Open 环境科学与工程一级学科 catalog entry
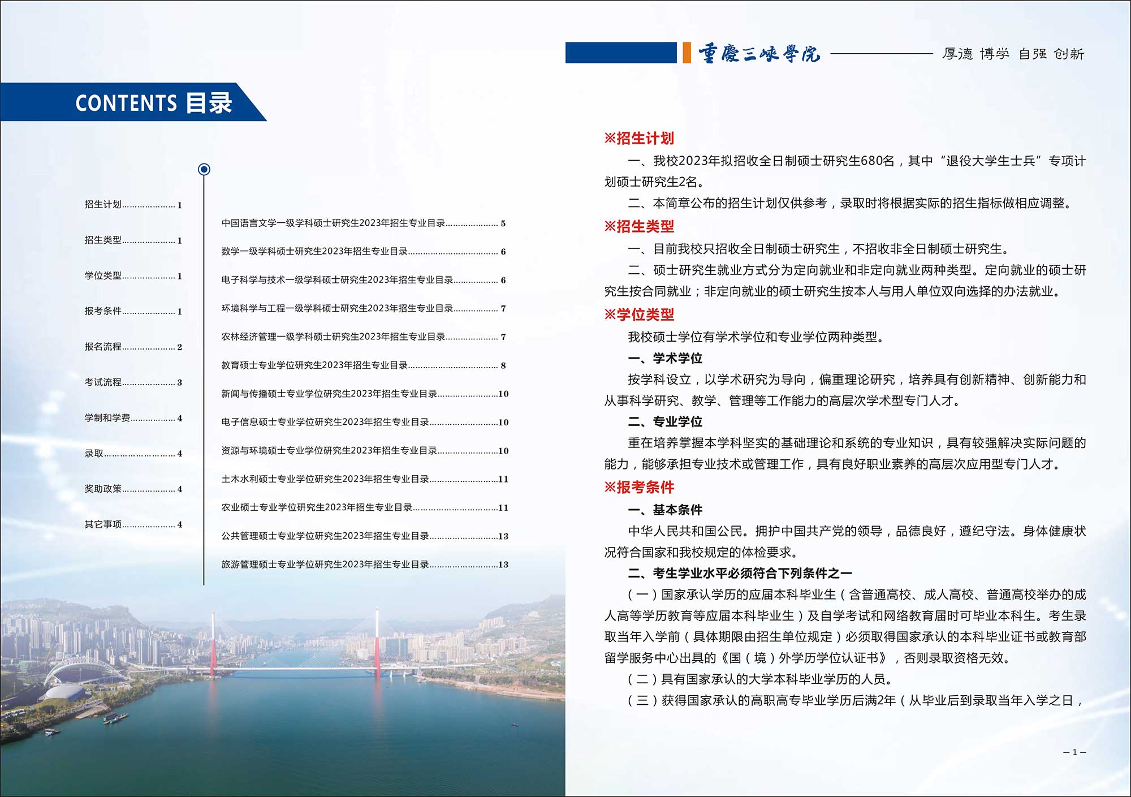Viewport: 1131px width, 797px height. coord(364,308)
